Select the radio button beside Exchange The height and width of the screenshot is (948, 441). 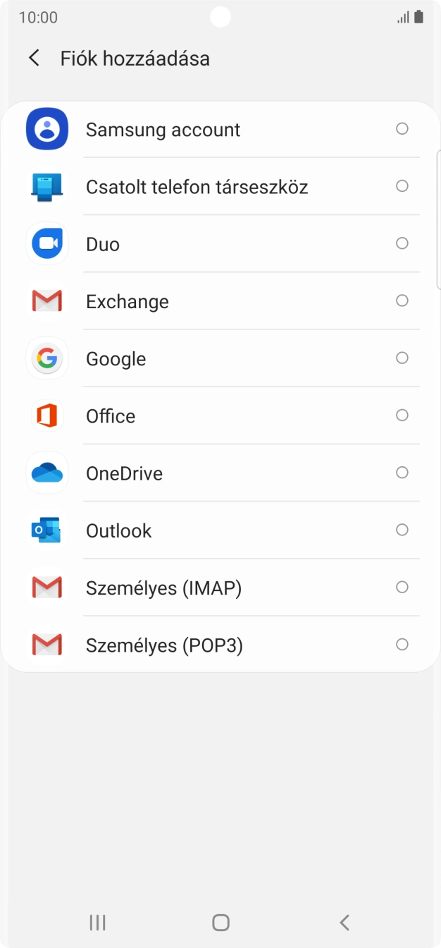(x=402, y=300)
